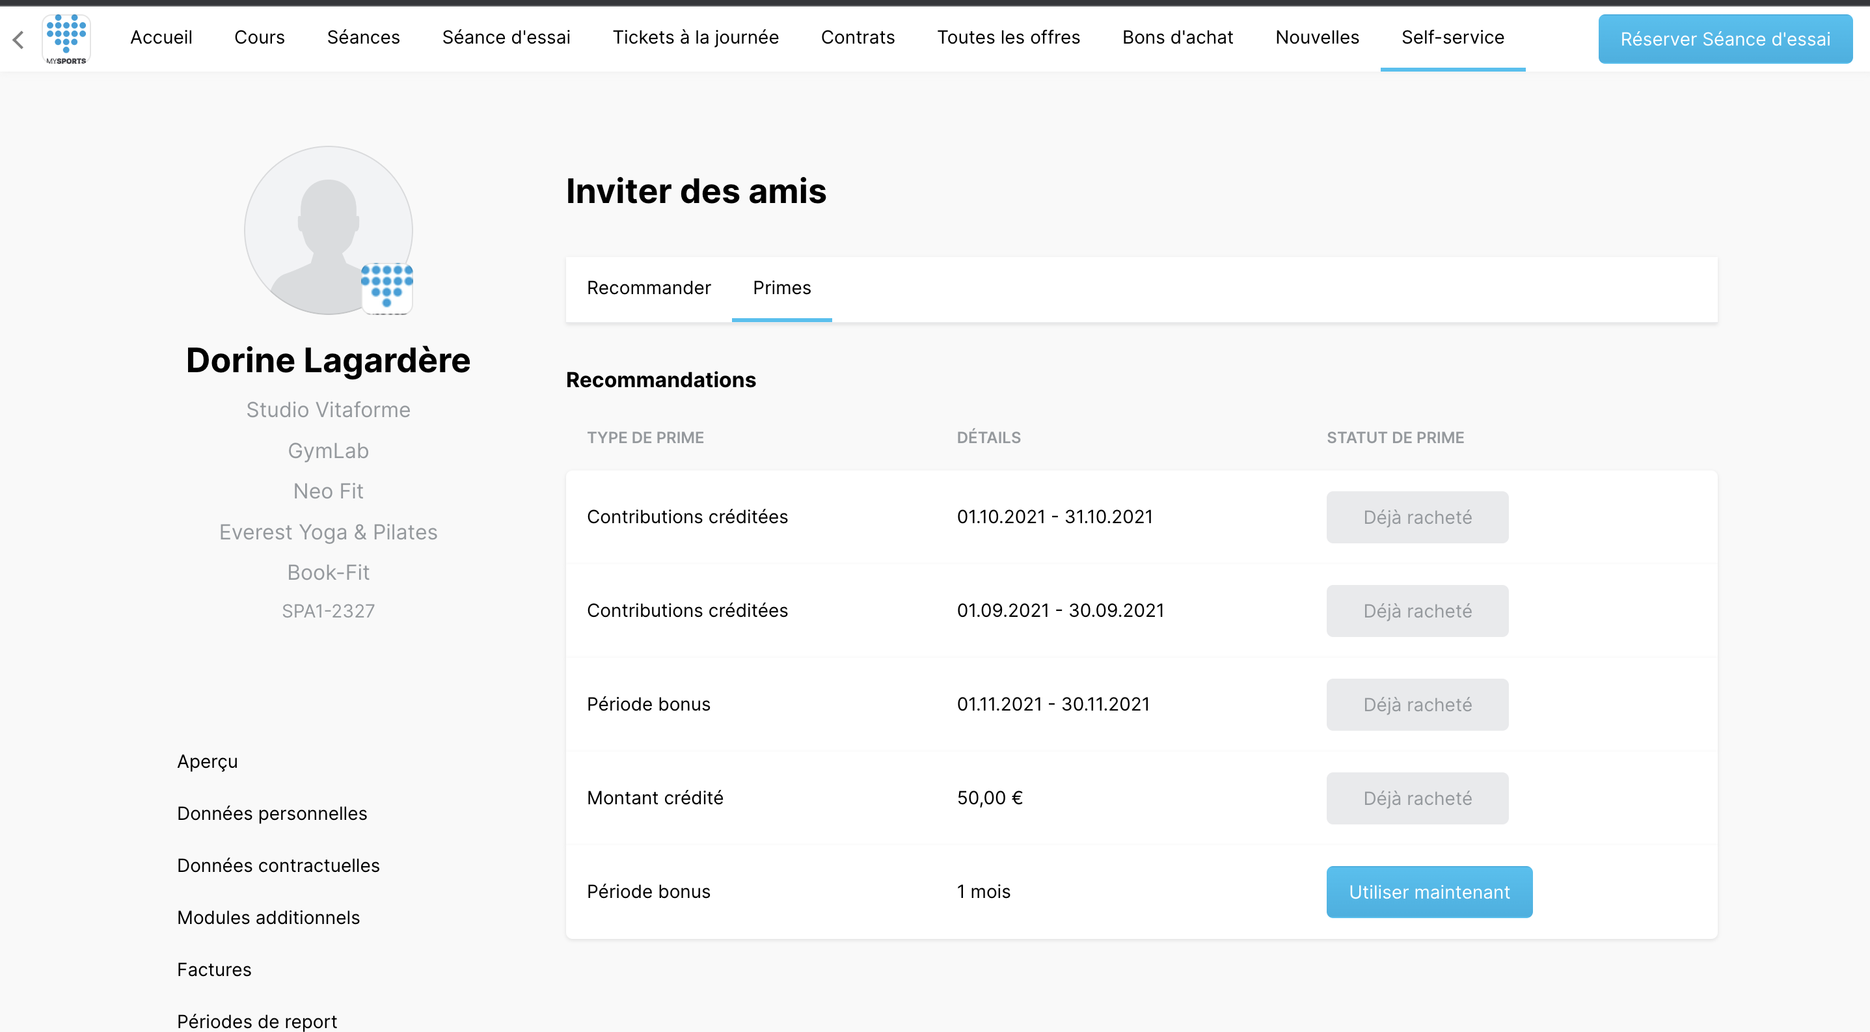Open the Bons d'achat page
The width and height of the screenshot is (1870, 1032).
(1178, 37)
